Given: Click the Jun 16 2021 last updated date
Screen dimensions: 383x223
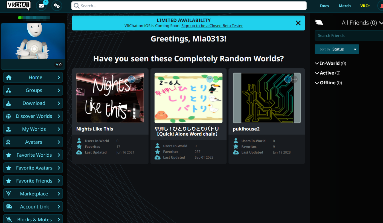Looking at the screenshot, I should click(x=125, y=153).
